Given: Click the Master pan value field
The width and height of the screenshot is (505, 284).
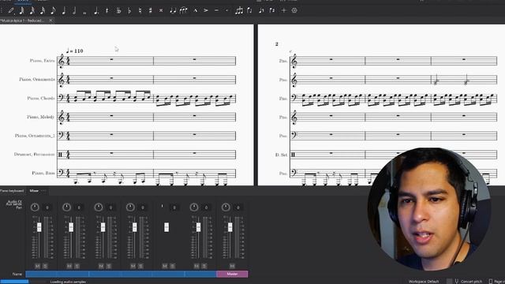Looking at the screenshot, I should tap(238, 207).
